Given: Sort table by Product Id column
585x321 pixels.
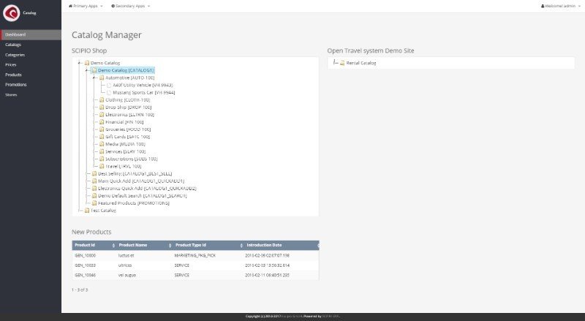Looking at the screenshot, I should coord(94,245).
